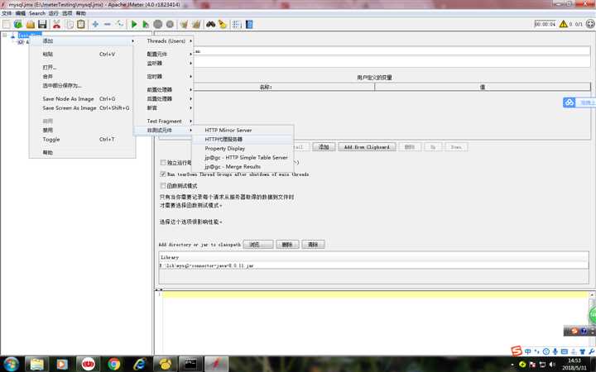Viewport: 596px width, 372px height.
Task: Choose Save Node As Image menu entry
Action: (x=82, y=98)
